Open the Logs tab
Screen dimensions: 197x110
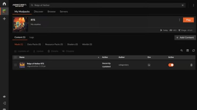tap(32, 37)
